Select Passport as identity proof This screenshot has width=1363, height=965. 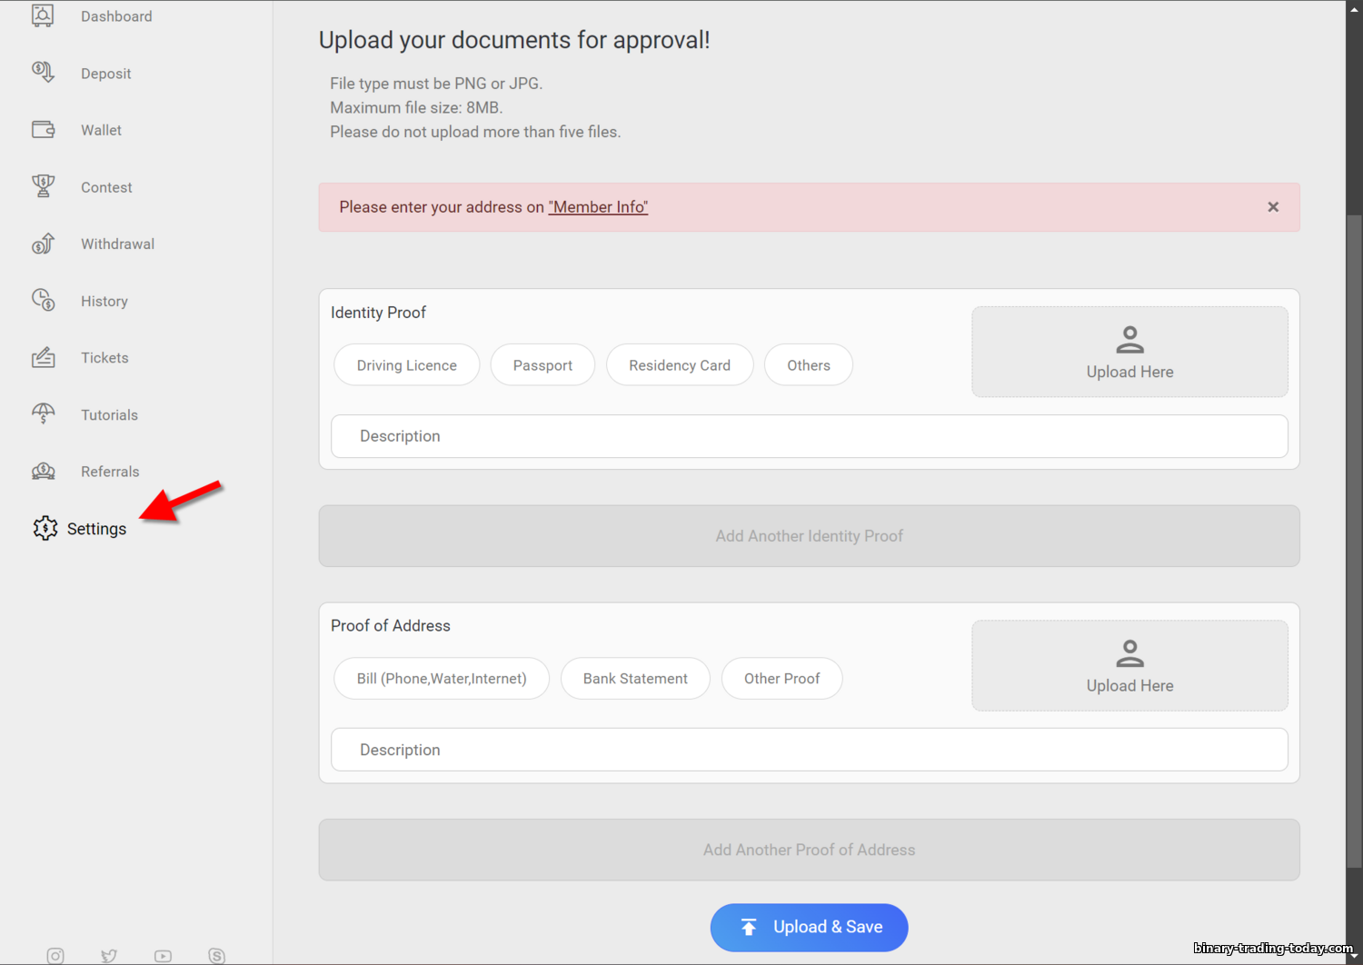542,364
